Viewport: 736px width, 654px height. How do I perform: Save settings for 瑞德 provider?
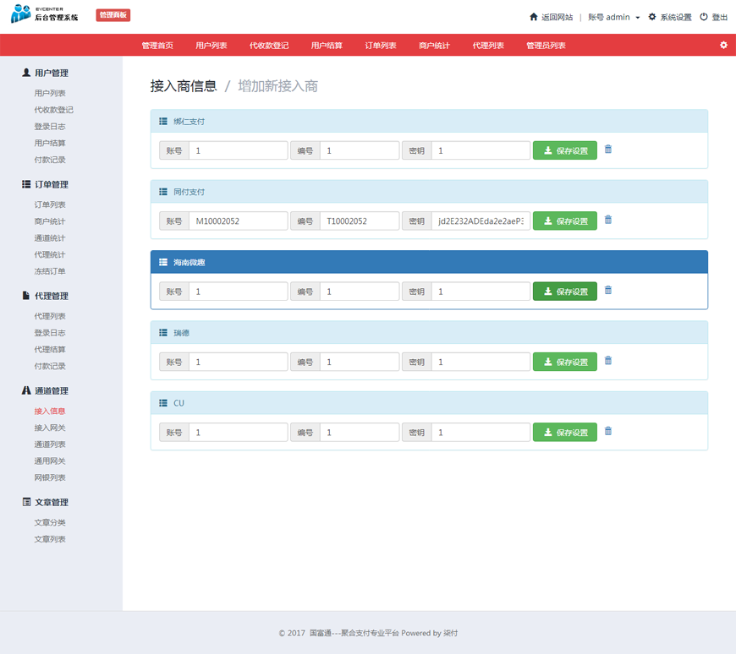tap(564, 362)
